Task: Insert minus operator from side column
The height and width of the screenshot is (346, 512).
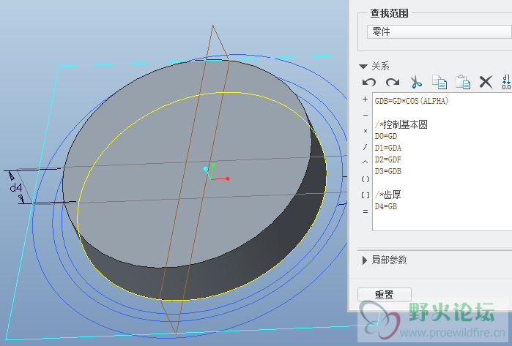Action: 366,116
